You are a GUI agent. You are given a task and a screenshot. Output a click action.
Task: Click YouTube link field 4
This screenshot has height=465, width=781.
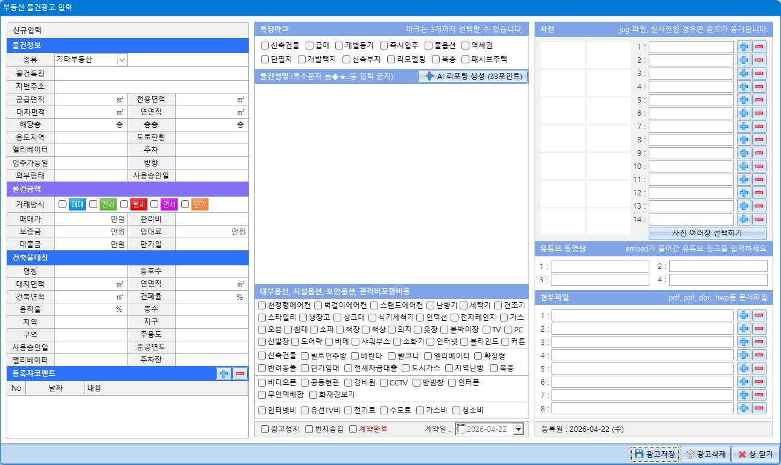click(718, 279)
